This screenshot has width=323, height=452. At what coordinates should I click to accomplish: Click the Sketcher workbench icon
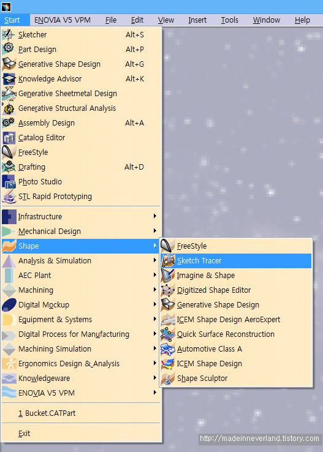coord(9,34)
